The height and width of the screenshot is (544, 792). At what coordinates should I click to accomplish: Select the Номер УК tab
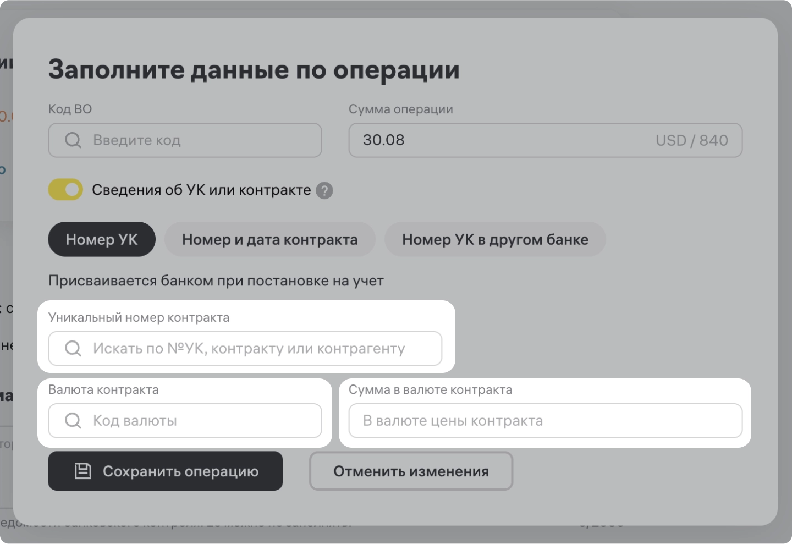click(x=102, y=239)
